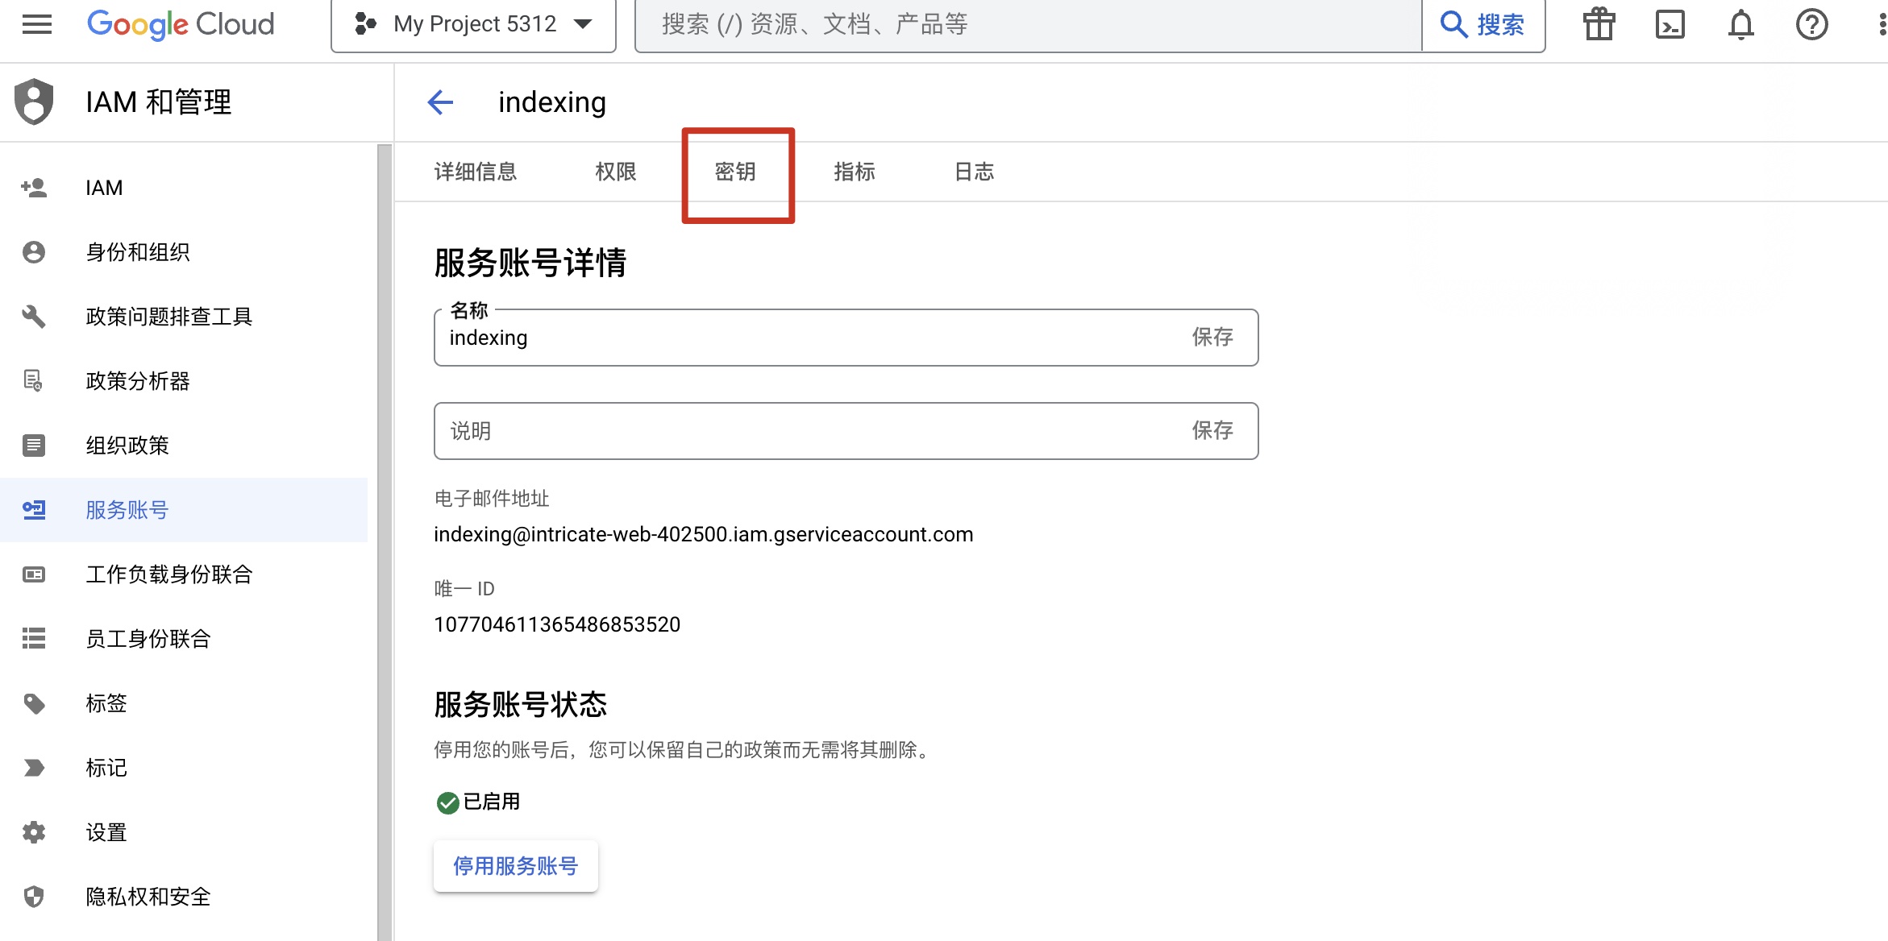This screenshot has height=941, width=1888.
Task: Click the back arrow next to indexing
Action: (x=440, y=102)
